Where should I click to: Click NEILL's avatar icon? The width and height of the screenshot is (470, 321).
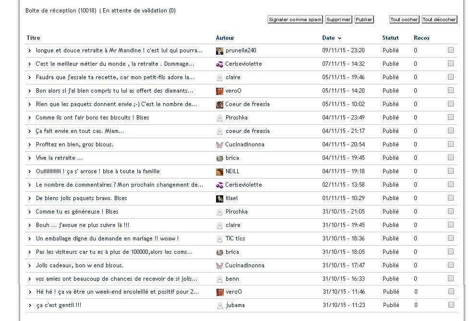click(x=219, y=172)
